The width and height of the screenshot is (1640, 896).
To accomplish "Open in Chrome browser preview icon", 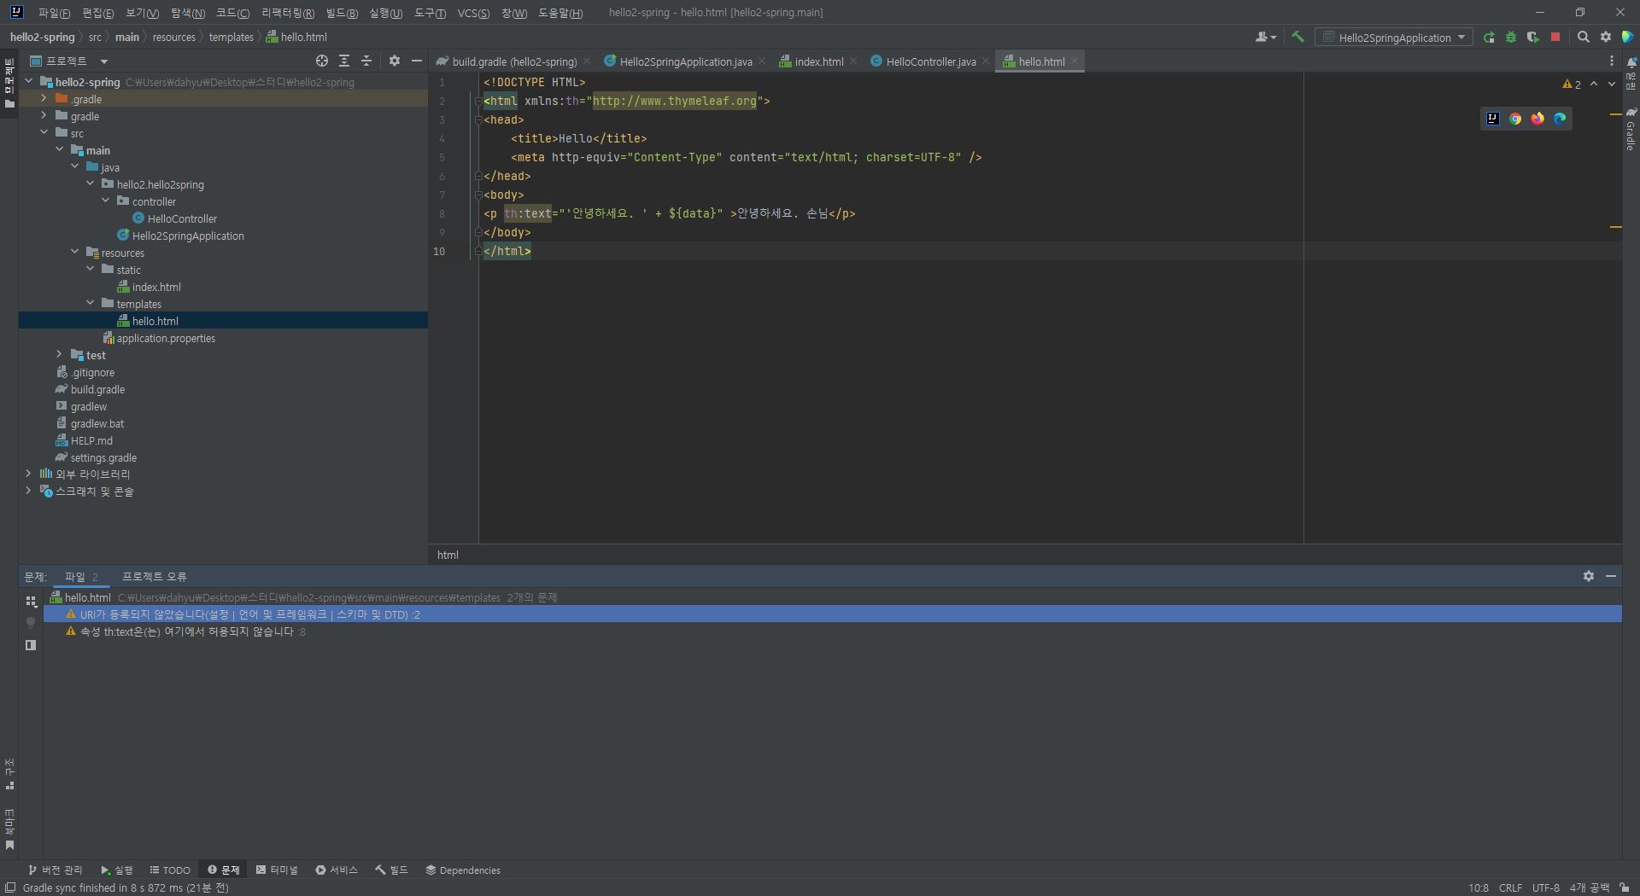I will [1515, 119].
